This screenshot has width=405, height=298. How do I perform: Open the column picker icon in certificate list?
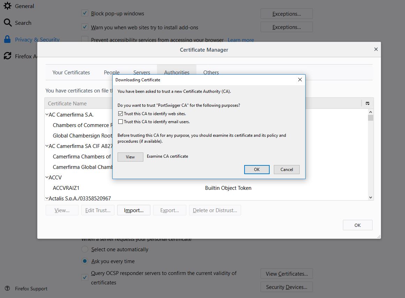[x=368, y=103]
